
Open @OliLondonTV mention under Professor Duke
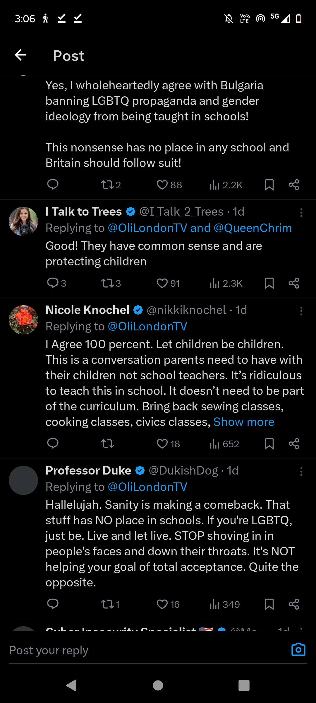(x=147, y=487)
